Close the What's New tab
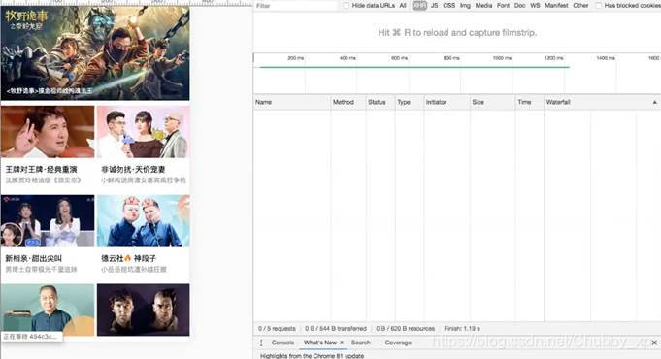This screenshot has width=661, height=359. coord(342,343)
